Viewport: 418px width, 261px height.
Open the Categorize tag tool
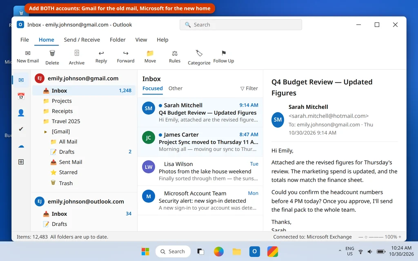click(x=199, y=57)
